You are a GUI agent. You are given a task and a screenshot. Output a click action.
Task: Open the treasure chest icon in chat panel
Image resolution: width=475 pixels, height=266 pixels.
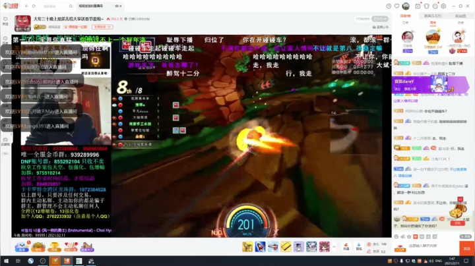(x=457, y=211)
